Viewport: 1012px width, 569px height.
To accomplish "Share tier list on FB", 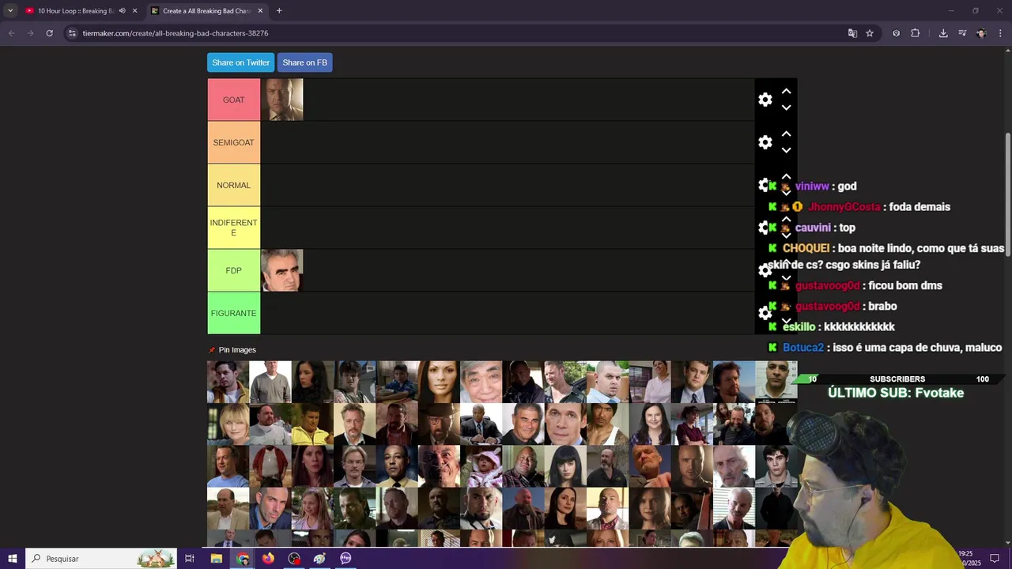I will tap(304, 62).
